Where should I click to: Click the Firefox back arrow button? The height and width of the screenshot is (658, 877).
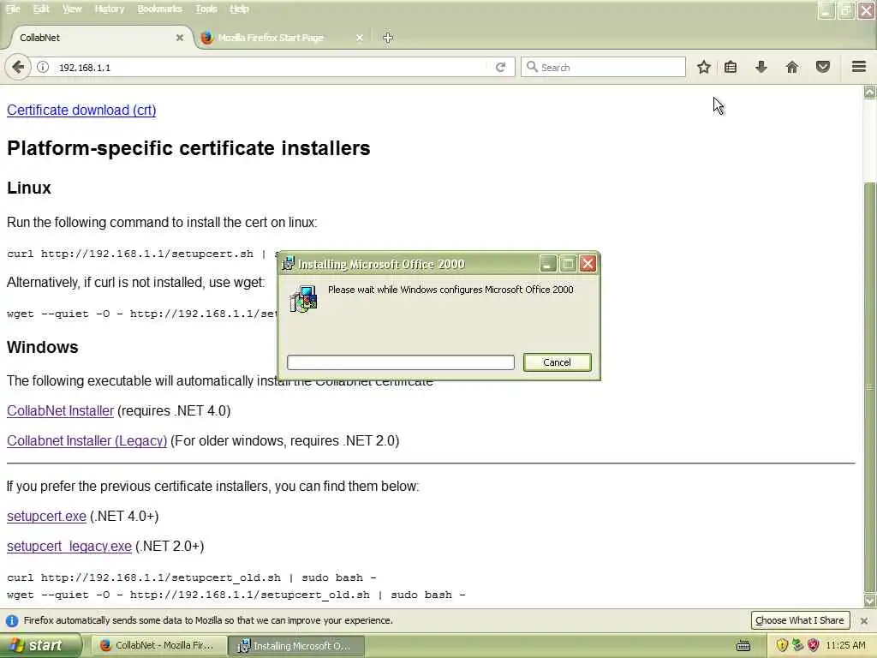(18, 67)
